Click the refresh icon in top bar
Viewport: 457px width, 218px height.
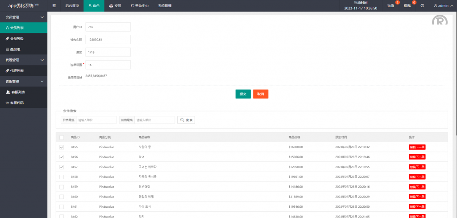click(422, 6)
